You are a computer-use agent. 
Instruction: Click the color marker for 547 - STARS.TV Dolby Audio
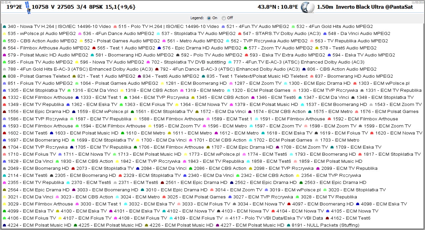(x=240, y=34)
